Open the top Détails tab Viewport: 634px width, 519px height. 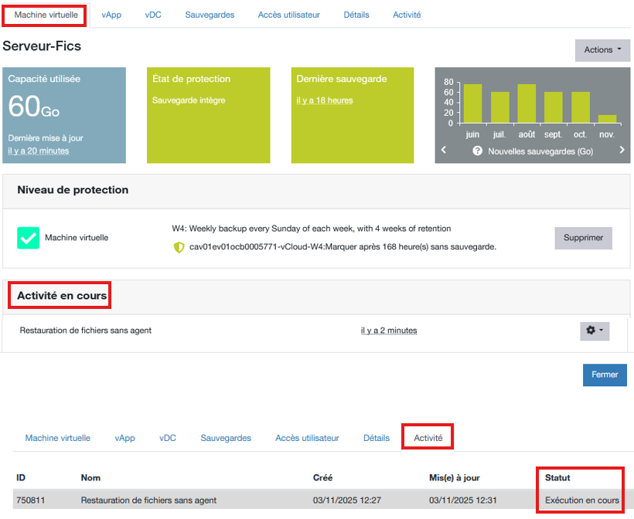356,15
